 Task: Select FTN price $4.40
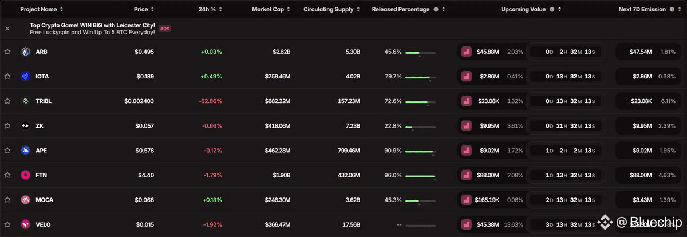[145, 175]
